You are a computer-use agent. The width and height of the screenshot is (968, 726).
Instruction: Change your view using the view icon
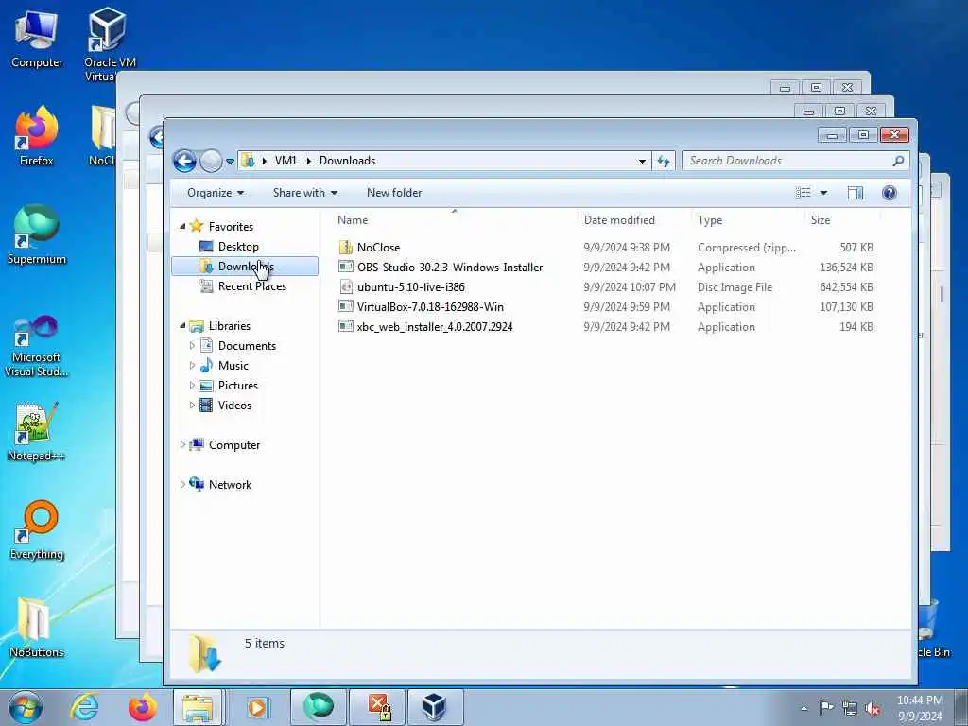804,193
